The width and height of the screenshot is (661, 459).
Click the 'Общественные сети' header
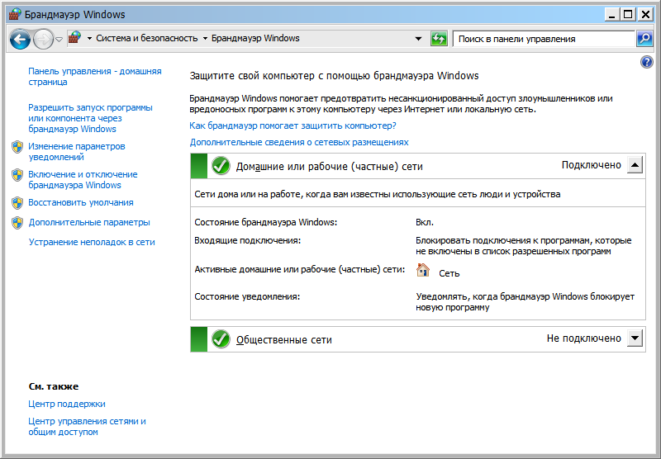tap(283, 340)
